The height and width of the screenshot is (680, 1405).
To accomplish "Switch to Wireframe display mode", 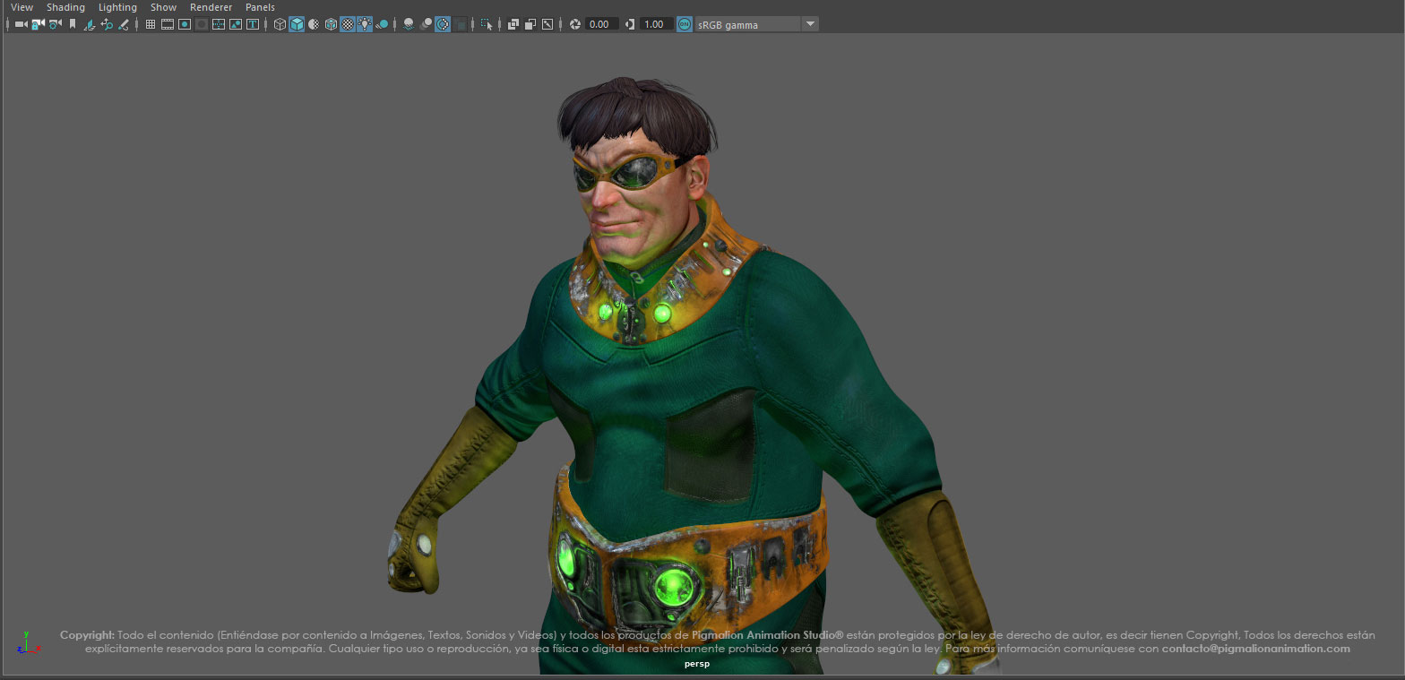I will (280, 24).
